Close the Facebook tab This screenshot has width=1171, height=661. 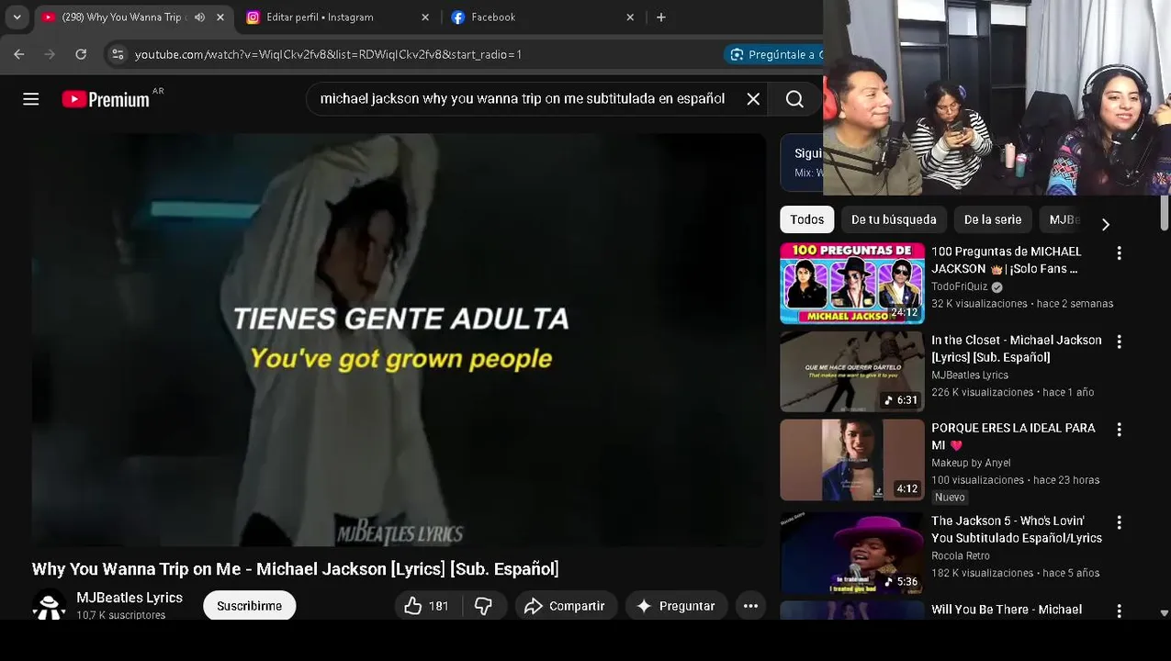click(x=630, y=17)
